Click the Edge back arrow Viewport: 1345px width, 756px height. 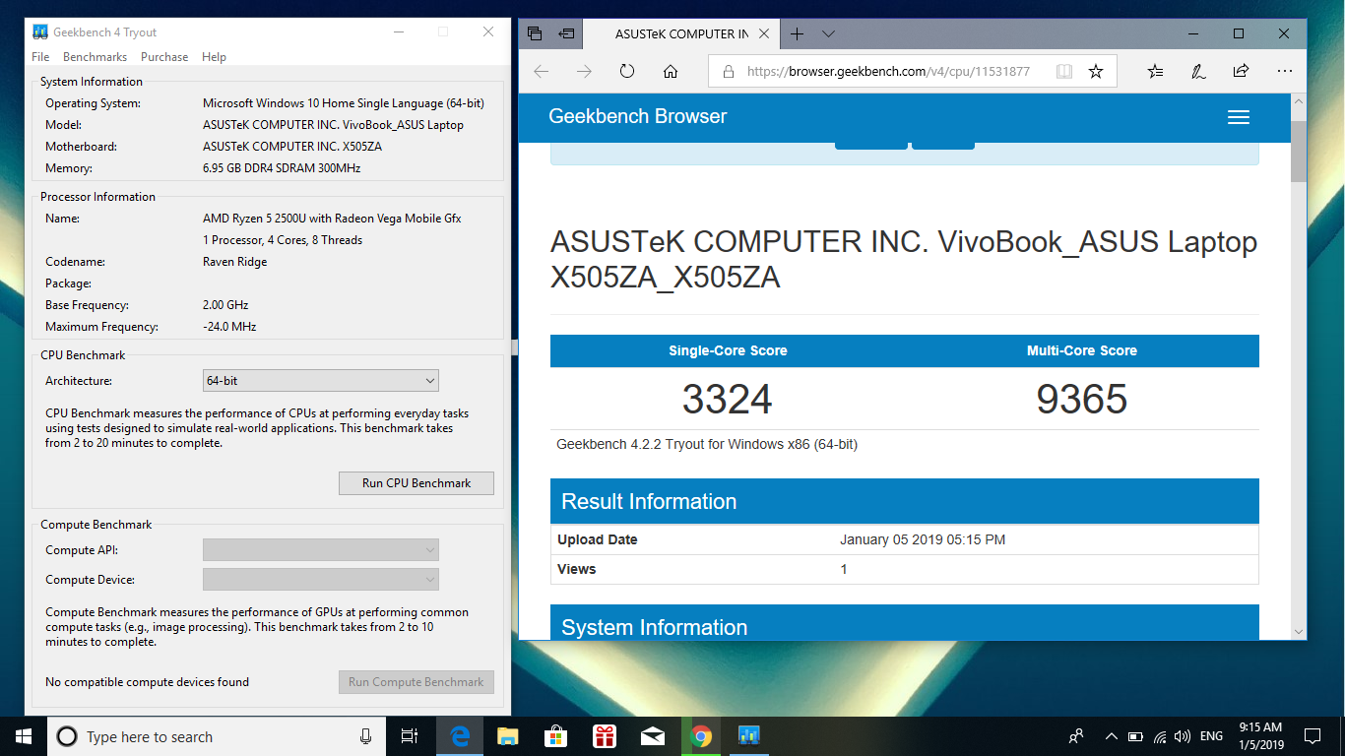pos(541,71)
